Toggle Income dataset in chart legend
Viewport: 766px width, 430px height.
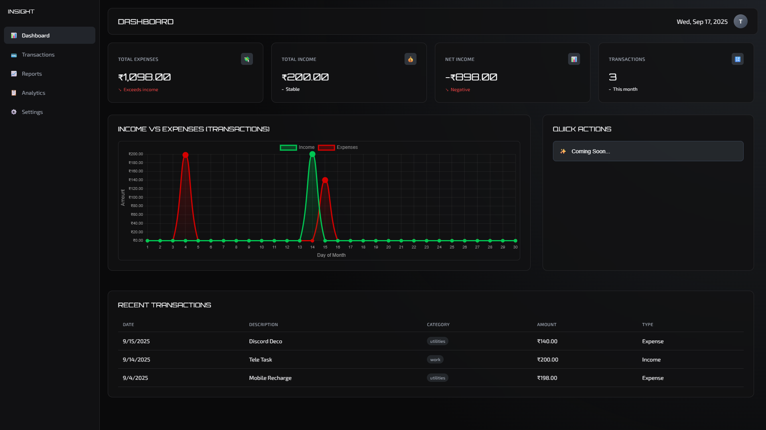coord(297,147)
